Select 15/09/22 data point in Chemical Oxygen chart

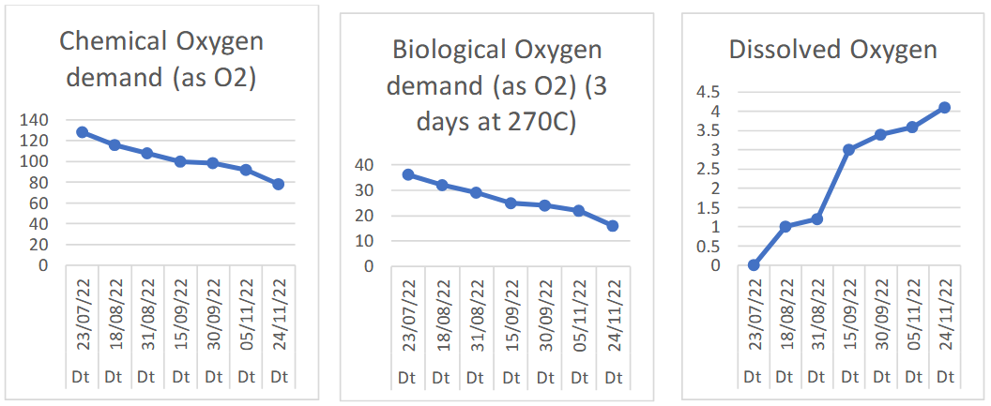[180, 161]
